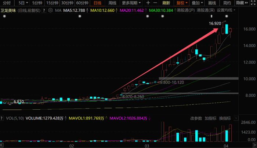Toggle 港股通(沪) indicator
The image size is (257, 148).
coord(186,11)
